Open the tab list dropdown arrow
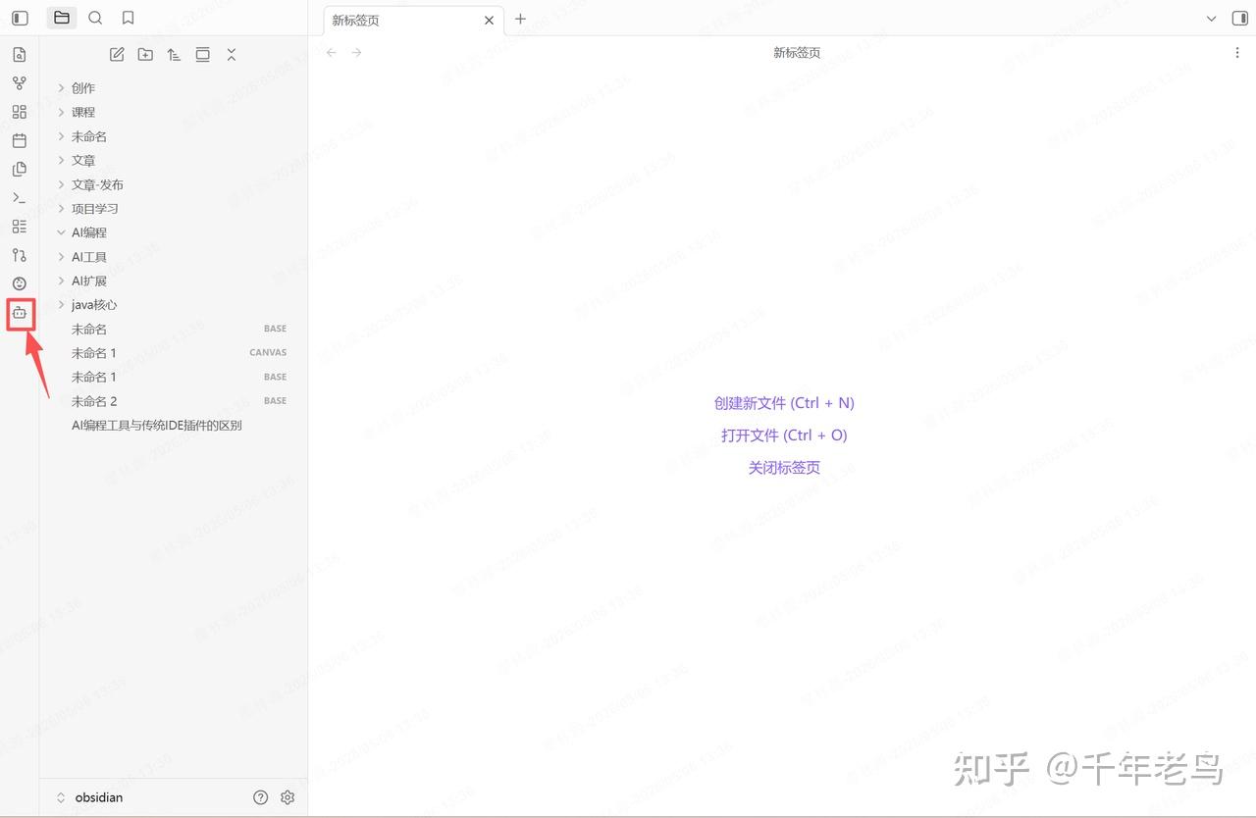 point(1211,19)
